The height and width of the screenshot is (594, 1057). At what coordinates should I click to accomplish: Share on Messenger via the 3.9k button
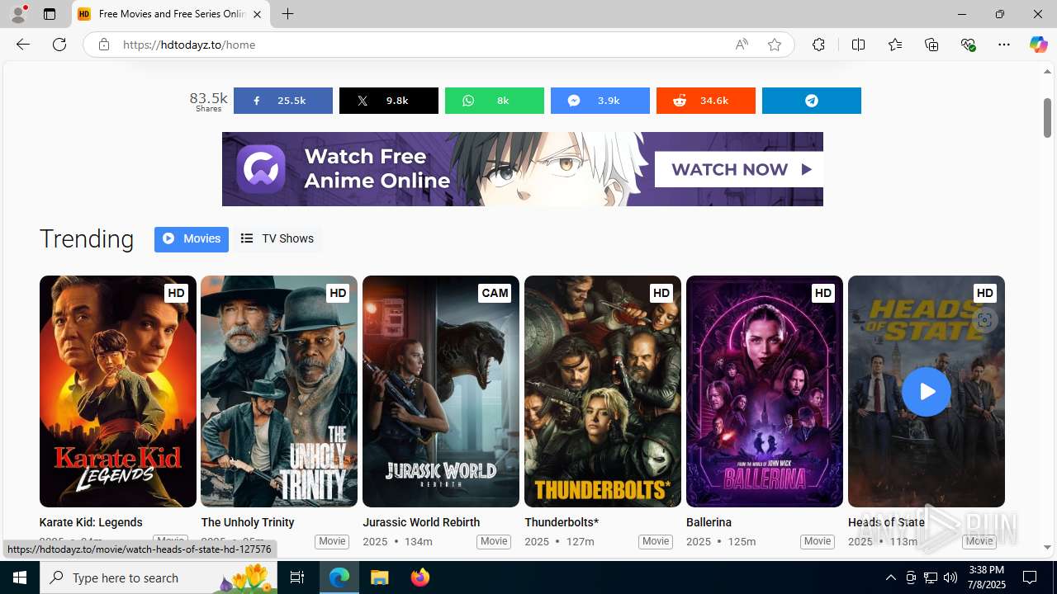(600, 101)
